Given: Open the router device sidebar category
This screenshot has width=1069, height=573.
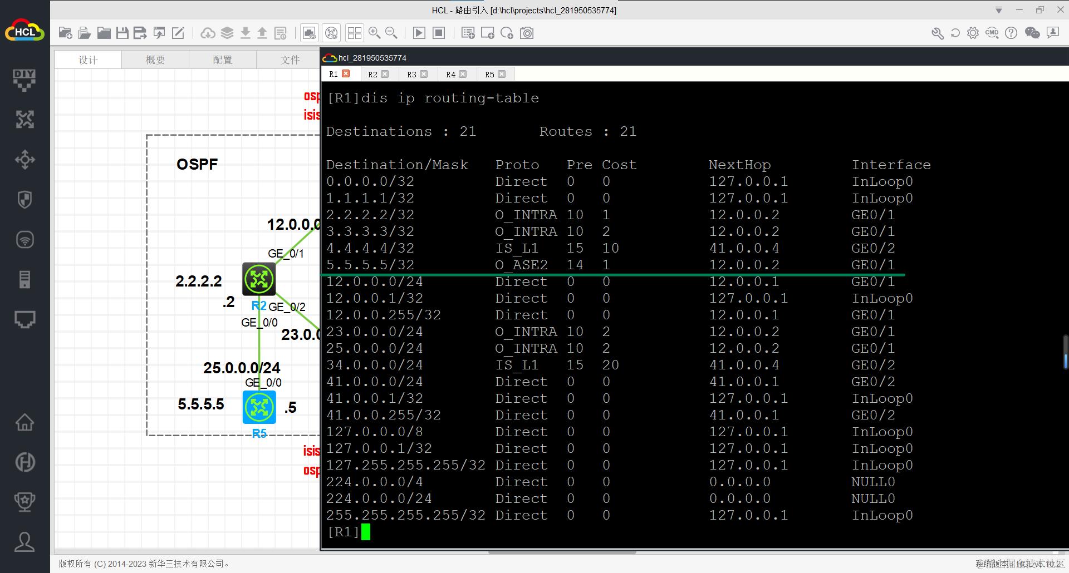Looking at the screenshot, I should point(24,120).
